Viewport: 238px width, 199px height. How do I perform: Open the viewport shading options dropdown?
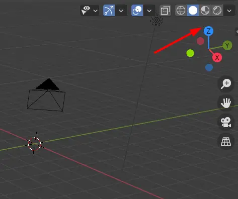pyautogui.click(x=229, y=11)
